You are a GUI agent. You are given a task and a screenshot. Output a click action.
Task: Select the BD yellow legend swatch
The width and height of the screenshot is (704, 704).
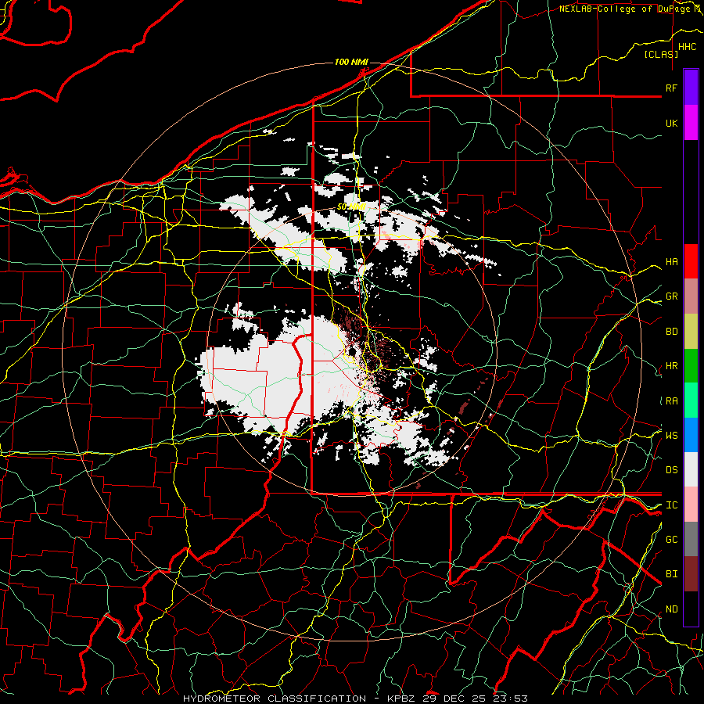[691, 331]
